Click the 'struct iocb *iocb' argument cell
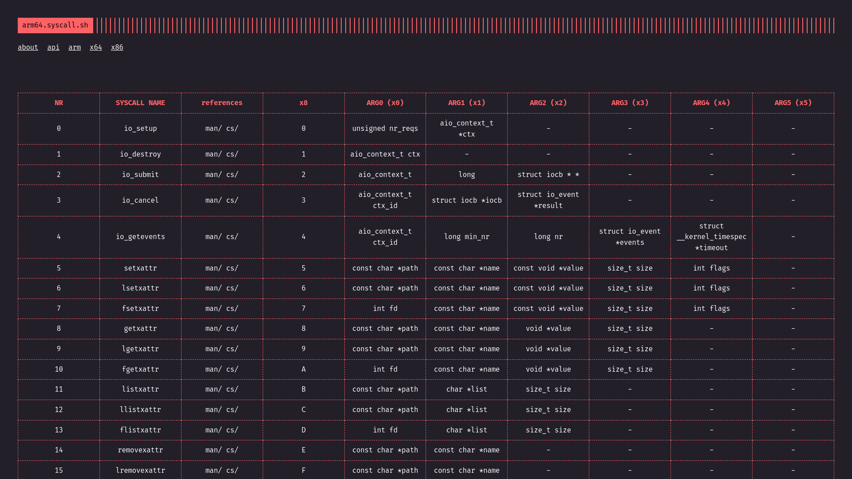 (467, 200)
